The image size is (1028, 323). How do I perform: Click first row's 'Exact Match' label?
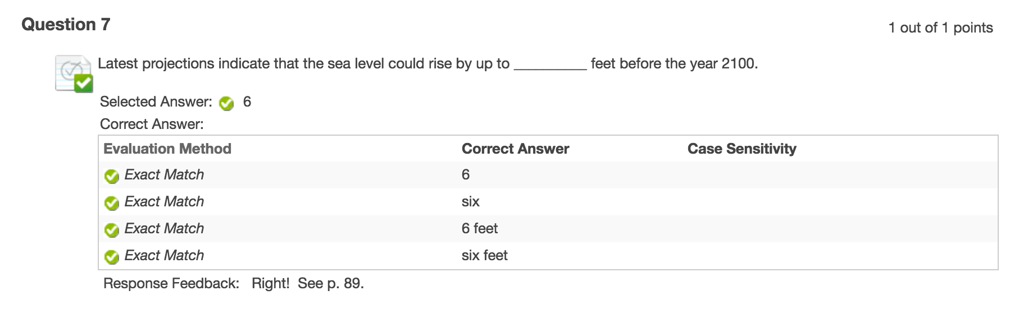(x=164, y=175)
